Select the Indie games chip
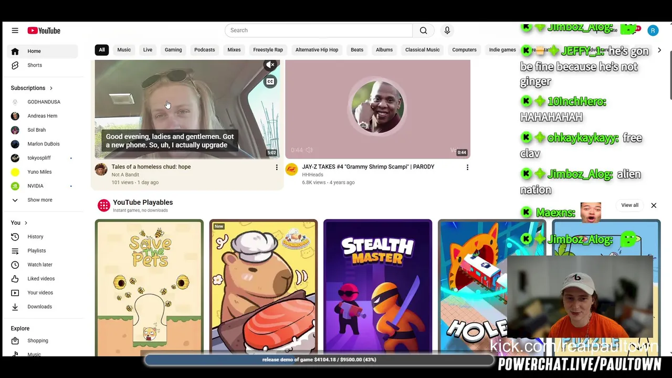Screen dimensions: 672x378 coord(502,50)
